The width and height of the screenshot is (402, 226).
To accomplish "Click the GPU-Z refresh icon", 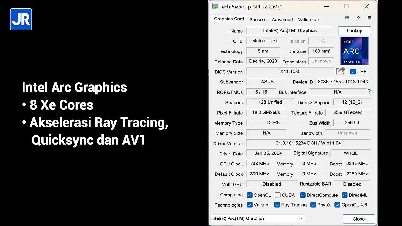I will tap(358, 17).
